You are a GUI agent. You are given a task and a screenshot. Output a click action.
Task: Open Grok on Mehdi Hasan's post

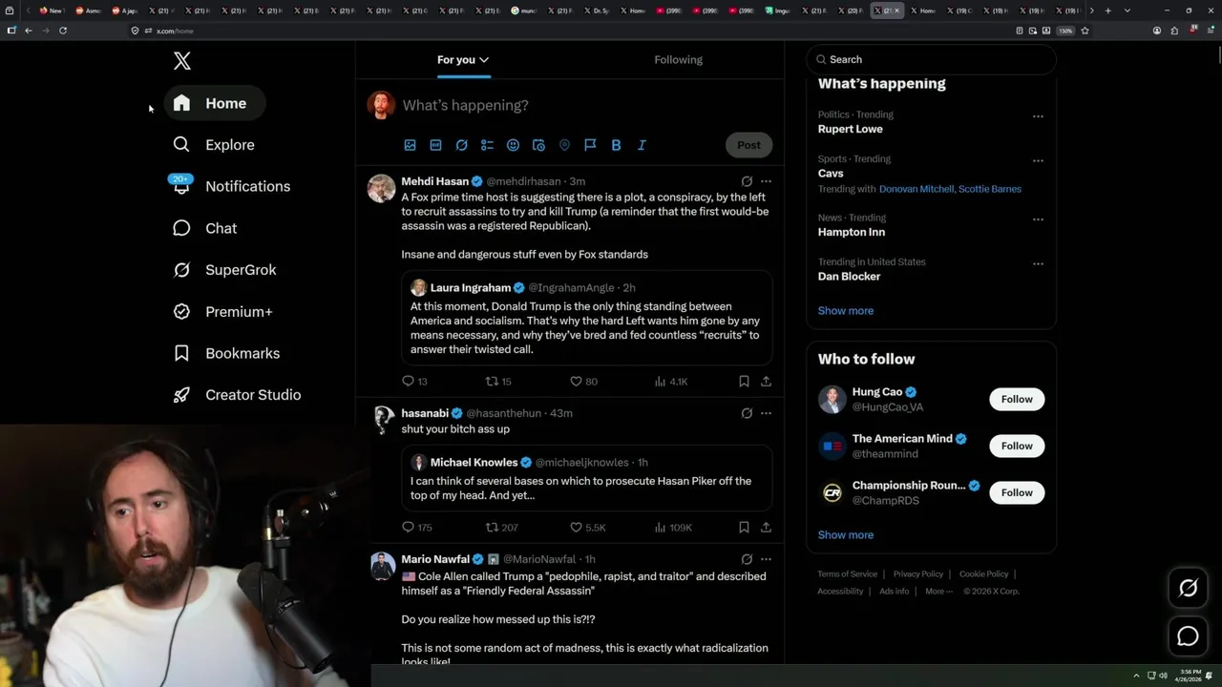[x=747, y=181]
